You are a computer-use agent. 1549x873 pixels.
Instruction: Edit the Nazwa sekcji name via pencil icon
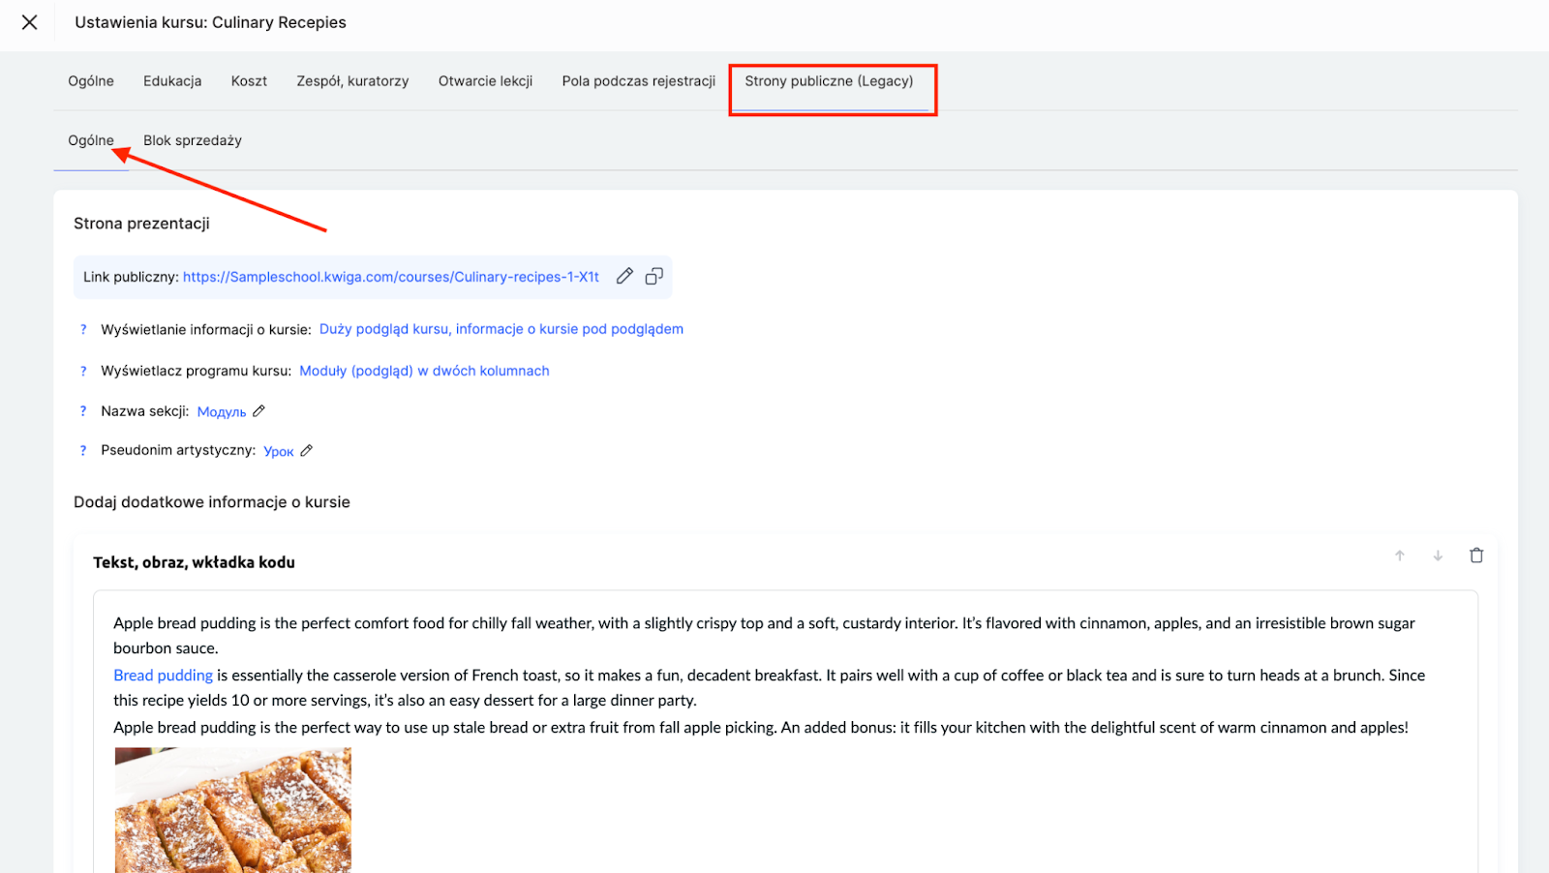258,411
